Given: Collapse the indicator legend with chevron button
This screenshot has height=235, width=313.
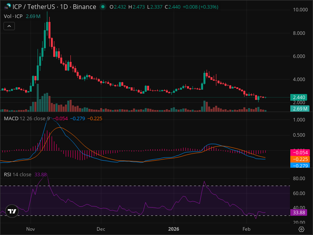Looking at the screenshot, I should pos(9,26).
